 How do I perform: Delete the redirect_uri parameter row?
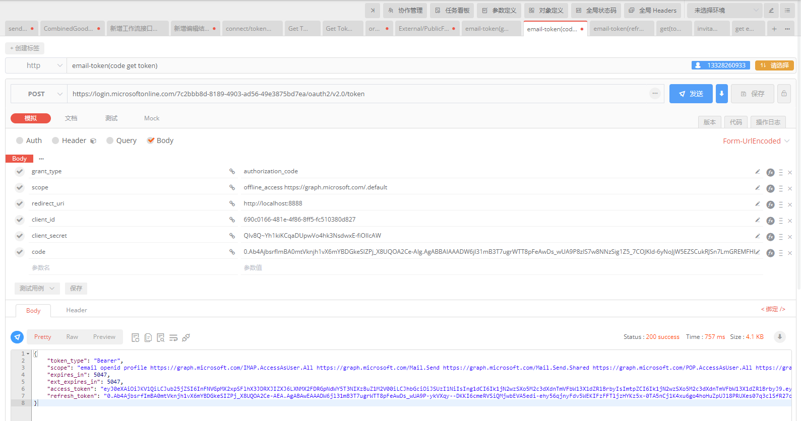click(x=790, y=205)
